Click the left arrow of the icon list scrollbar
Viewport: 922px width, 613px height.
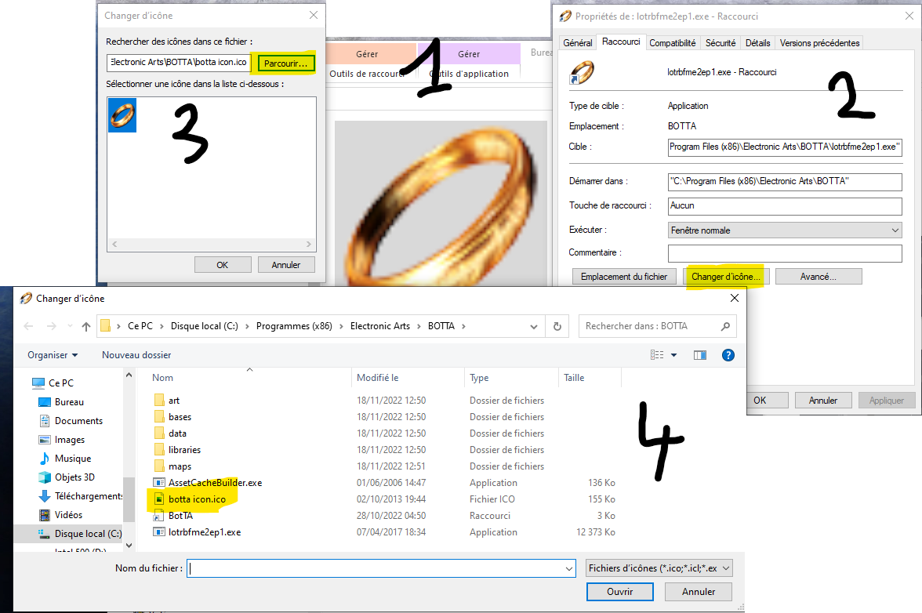click(x=114, y=244)
